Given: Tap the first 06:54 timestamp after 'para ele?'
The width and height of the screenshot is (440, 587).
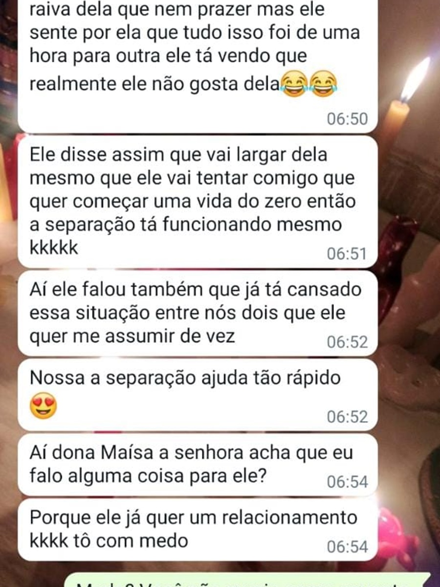Looking at the screenshot, I should pos(347,482).
